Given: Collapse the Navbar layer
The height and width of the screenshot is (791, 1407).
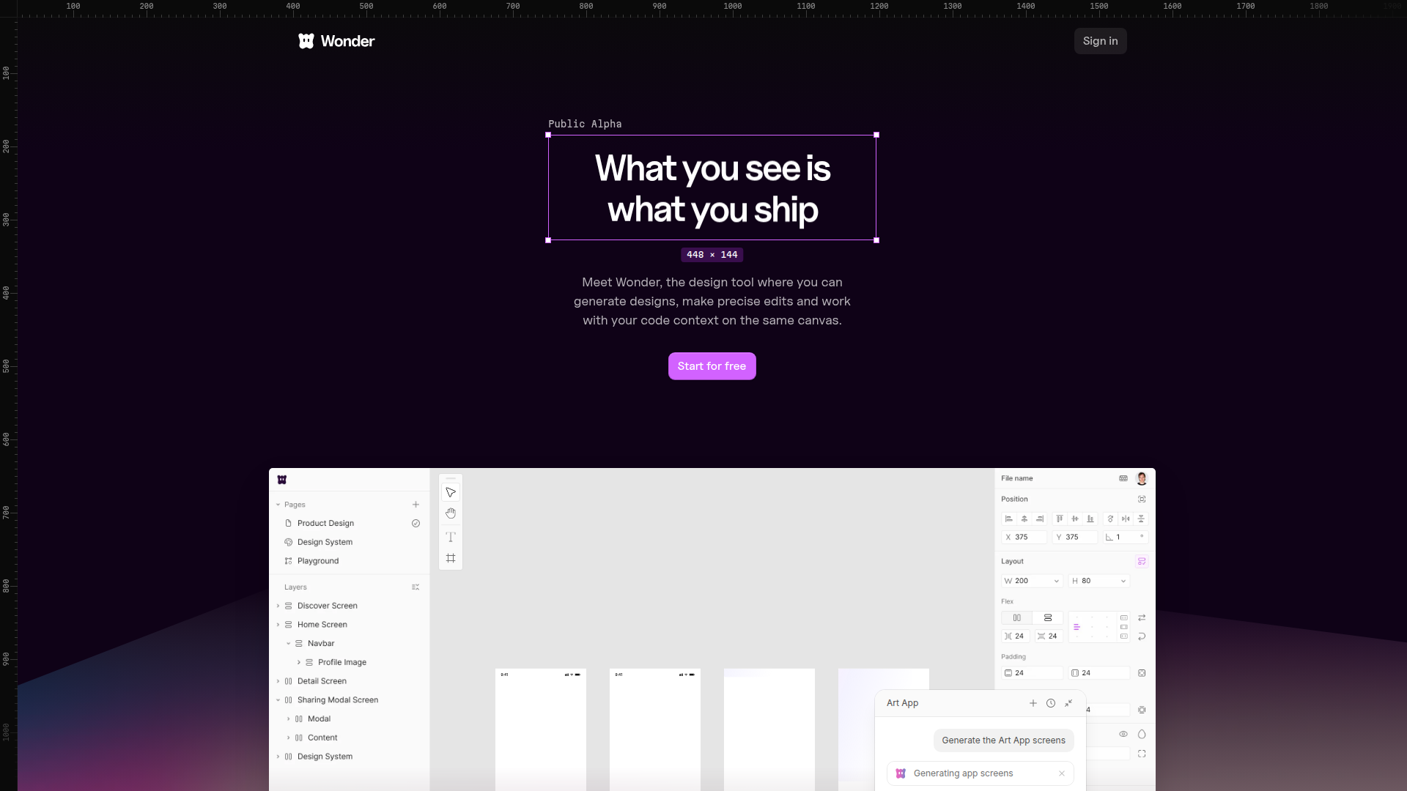Looking at the screenshot, I should pos(289,644).
